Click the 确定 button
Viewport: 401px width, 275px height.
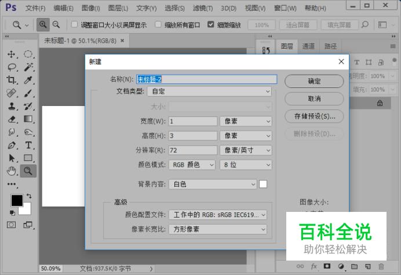pyautogui.click(x=314, y=81)
